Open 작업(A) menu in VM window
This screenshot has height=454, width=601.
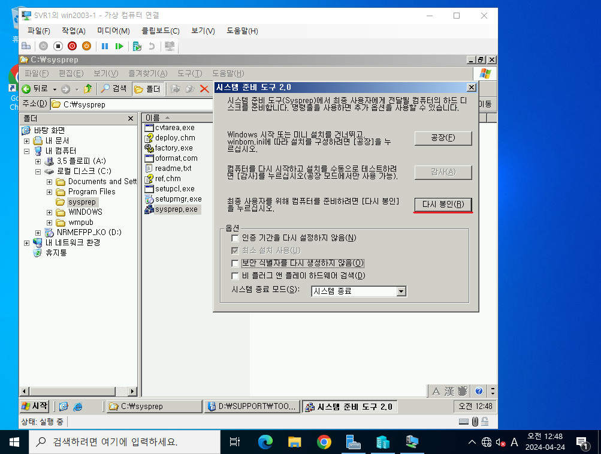click(74, 31)
